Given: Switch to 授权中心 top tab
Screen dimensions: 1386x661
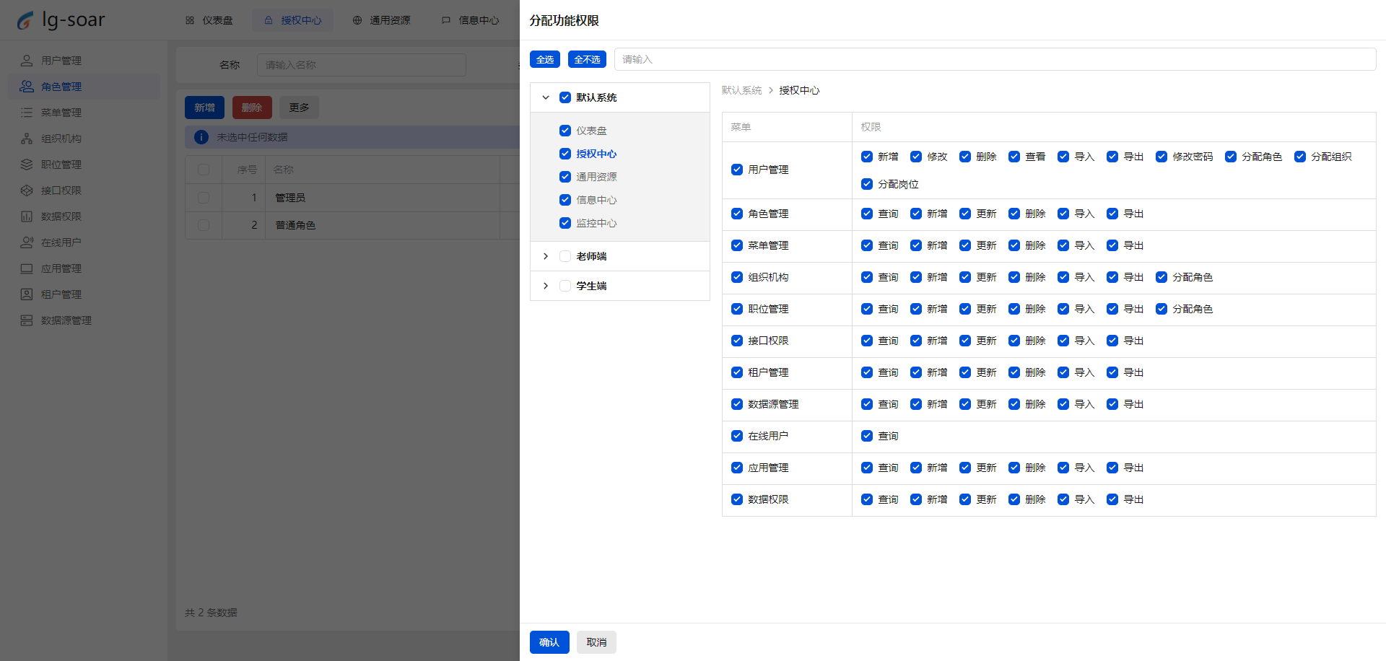Looking at the screenshot, I should tap(292, 20).
